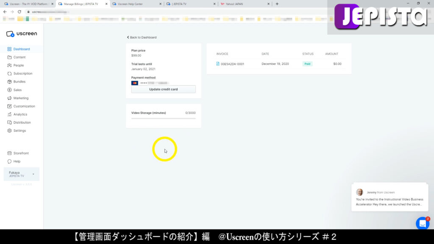Open Content menu item

point(19,57)
